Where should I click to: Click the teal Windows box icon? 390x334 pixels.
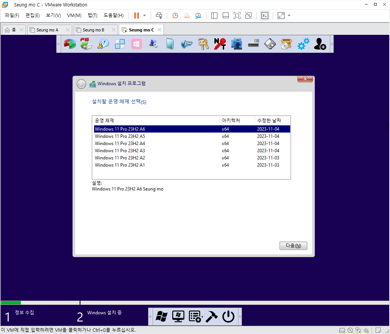pos(170,44)
